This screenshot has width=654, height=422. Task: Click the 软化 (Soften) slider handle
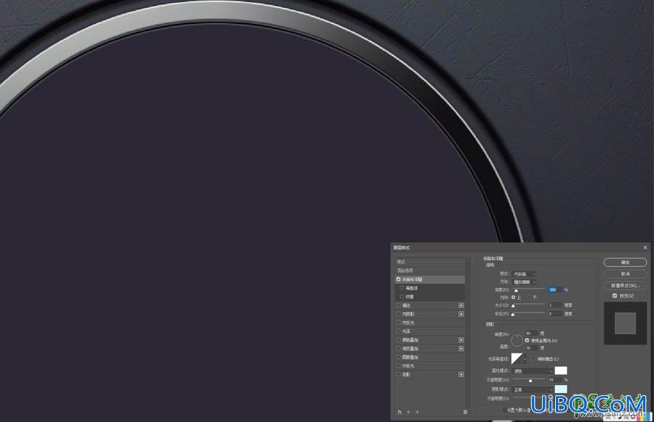coord(513,315)
